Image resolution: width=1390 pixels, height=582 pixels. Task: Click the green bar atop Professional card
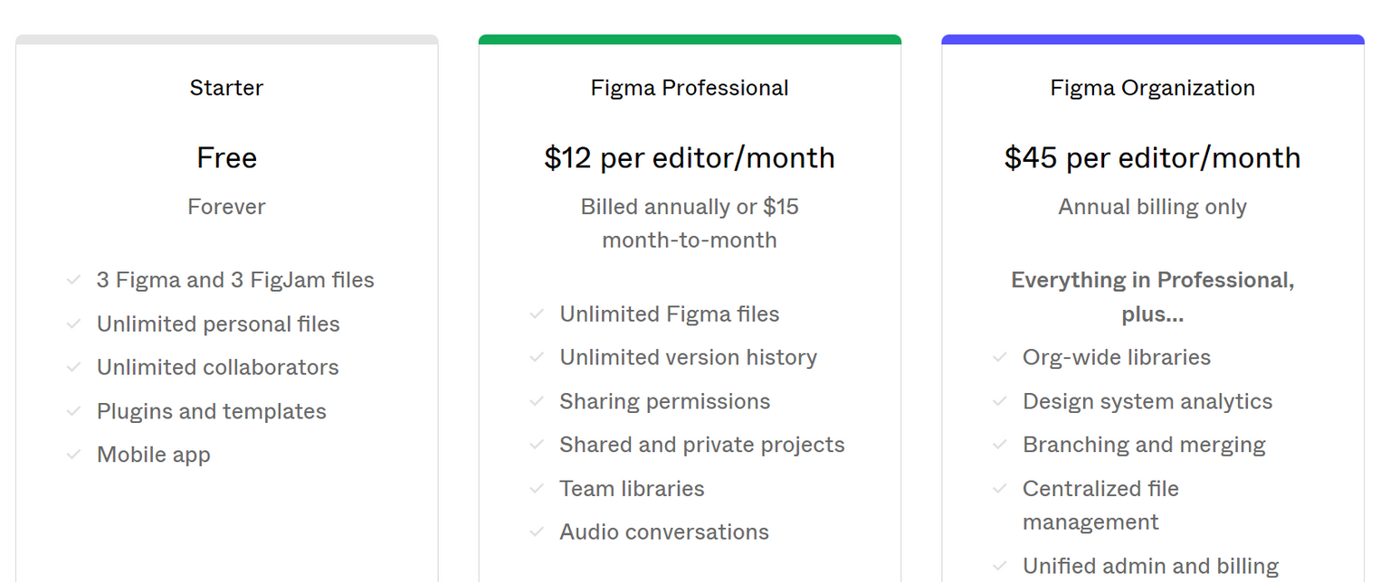pos(690,40)
